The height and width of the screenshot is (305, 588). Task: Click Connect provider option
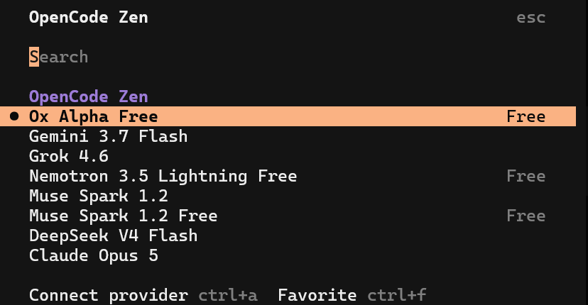click(109, 295)
